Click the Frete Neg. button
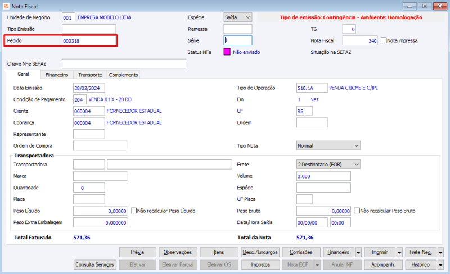This screenshot has width=450, height=274. [421, 252]
